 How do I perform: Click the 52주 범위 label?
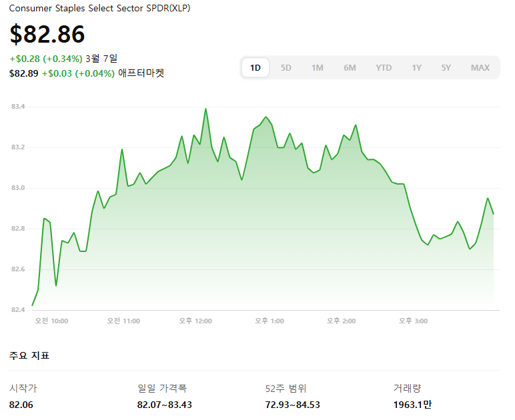286,389
